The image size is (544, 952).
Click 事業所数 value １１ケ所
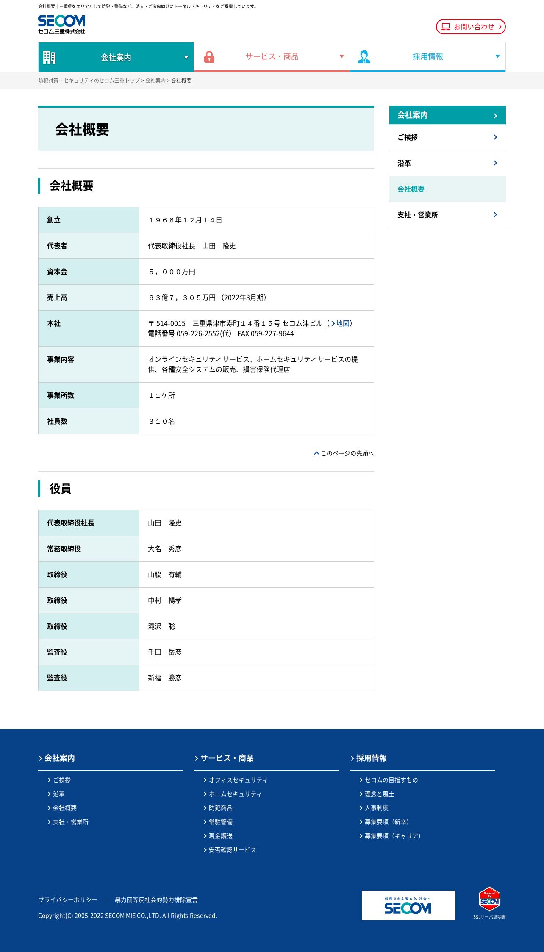coord(161,395)
